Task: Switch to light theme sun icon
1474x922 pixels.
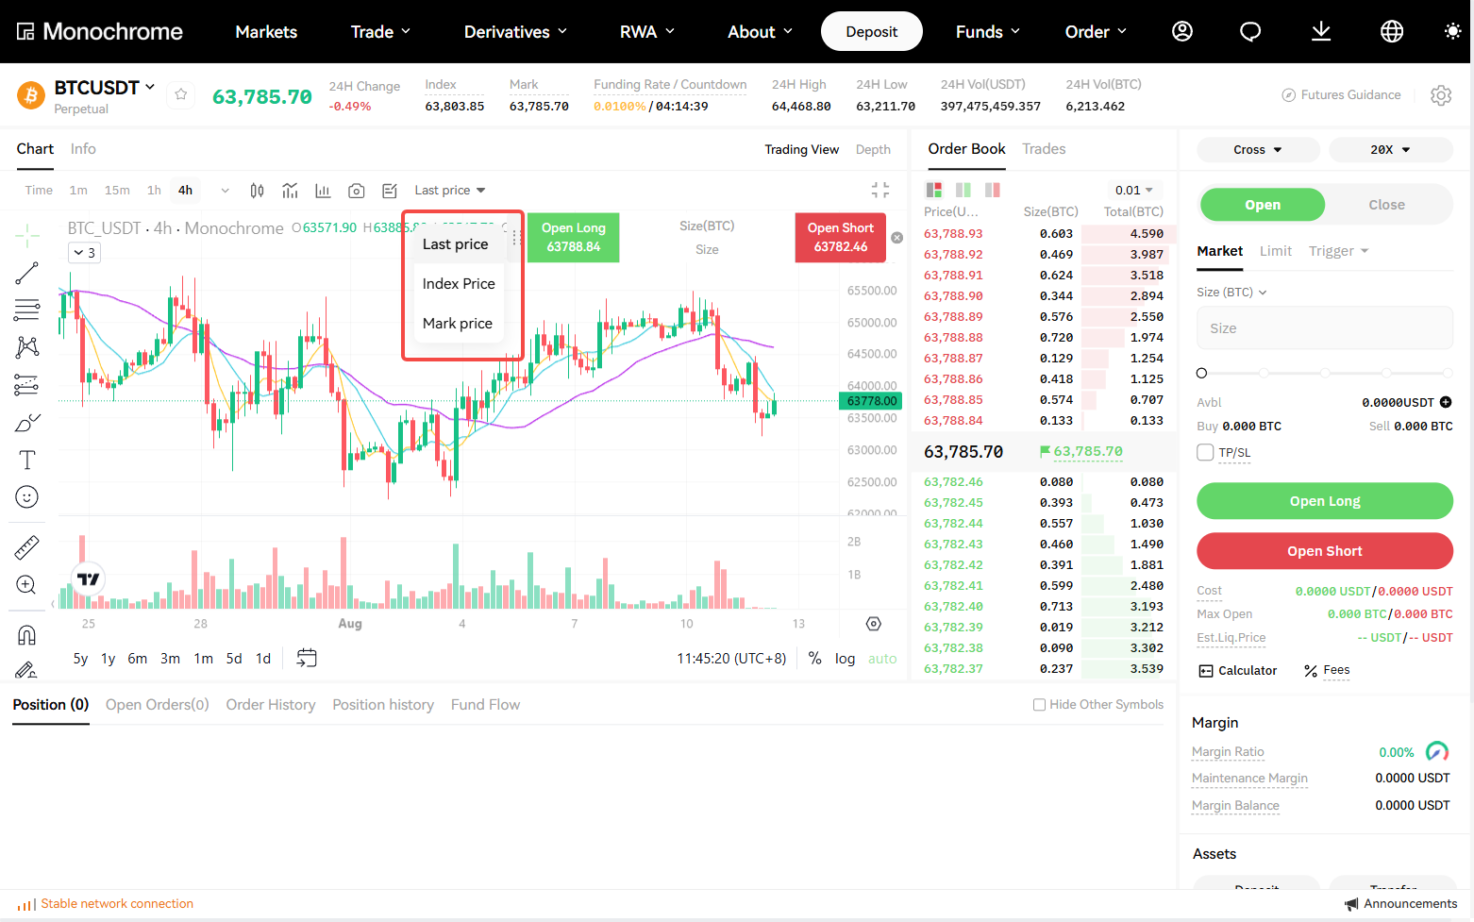Action: [1452, 31]
